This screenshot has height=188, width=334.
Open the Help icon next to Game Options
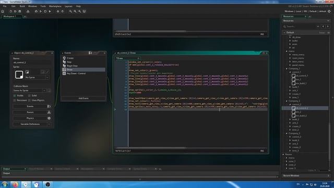pyautogui.click(x=63, y=11)
